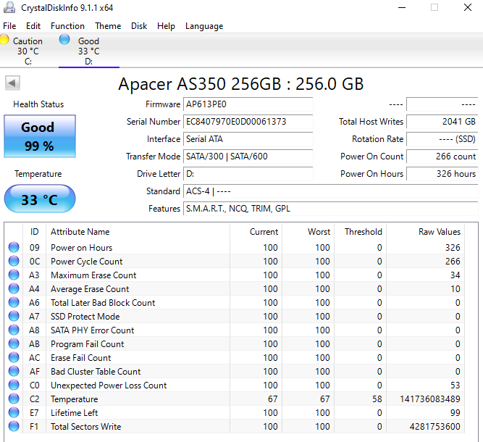Select the Power on Hours attribute name
Image resolution: width=483 pixels, height=442 pixels.
[x=81, y=248]
